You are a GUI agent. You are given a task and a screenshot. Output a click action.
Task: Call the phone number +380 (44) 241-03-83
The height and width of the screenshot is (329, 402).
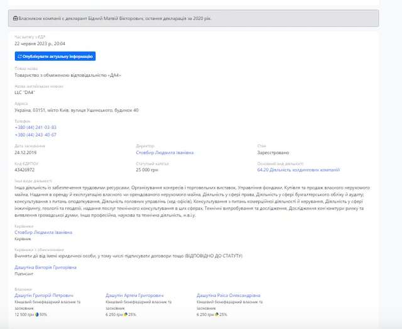pyautogui.click(x=35, y=127)
